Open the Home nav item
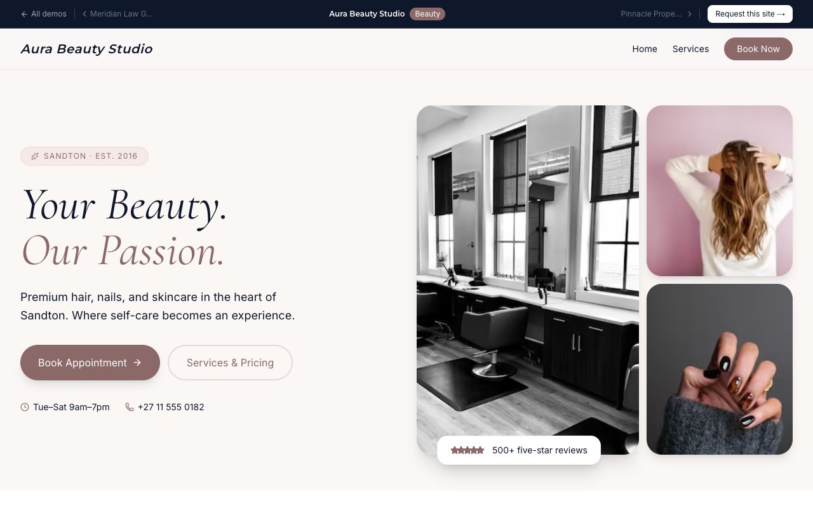Viewport: 813px width, 508px height. (644, 49)
